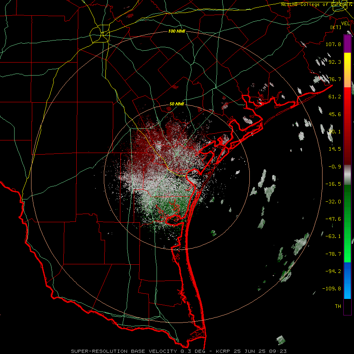Click the [KT] units label
Screen dimensions: 354x354
(336, 27)
